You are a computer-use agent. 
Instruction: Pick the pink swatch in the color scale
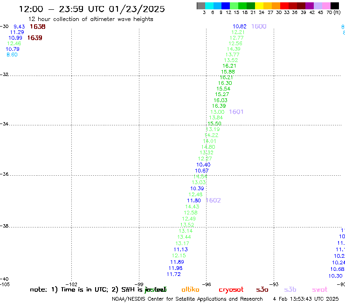click(x=326, y=6)
